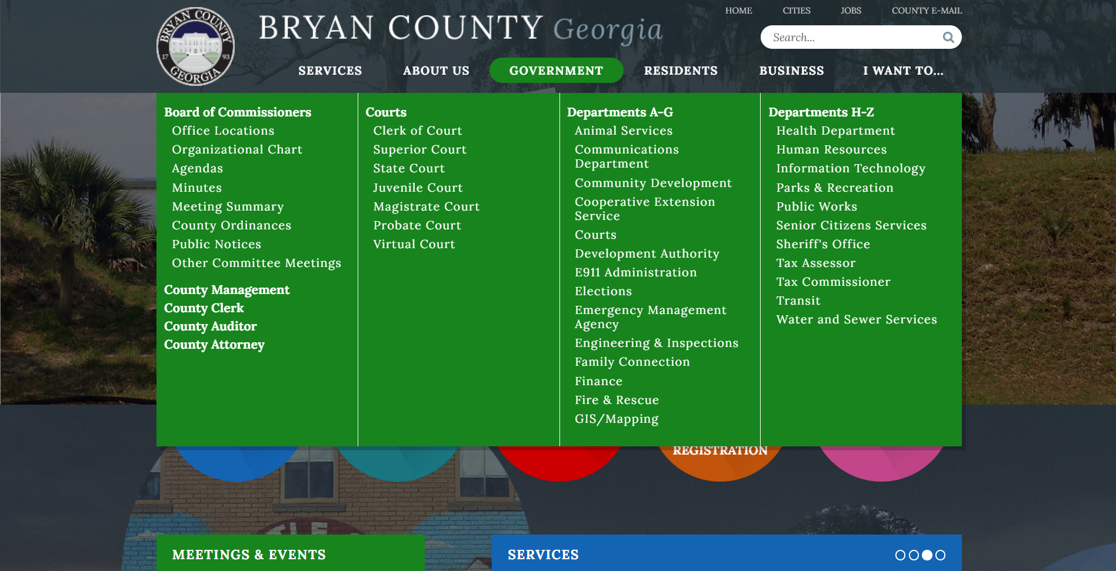Open Animal Services department

(624, 131)
